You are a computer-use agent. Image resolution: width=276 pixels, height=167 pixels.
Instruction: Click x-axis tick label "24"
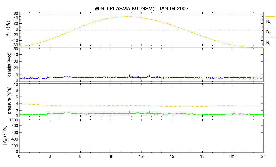pos(263,157)
